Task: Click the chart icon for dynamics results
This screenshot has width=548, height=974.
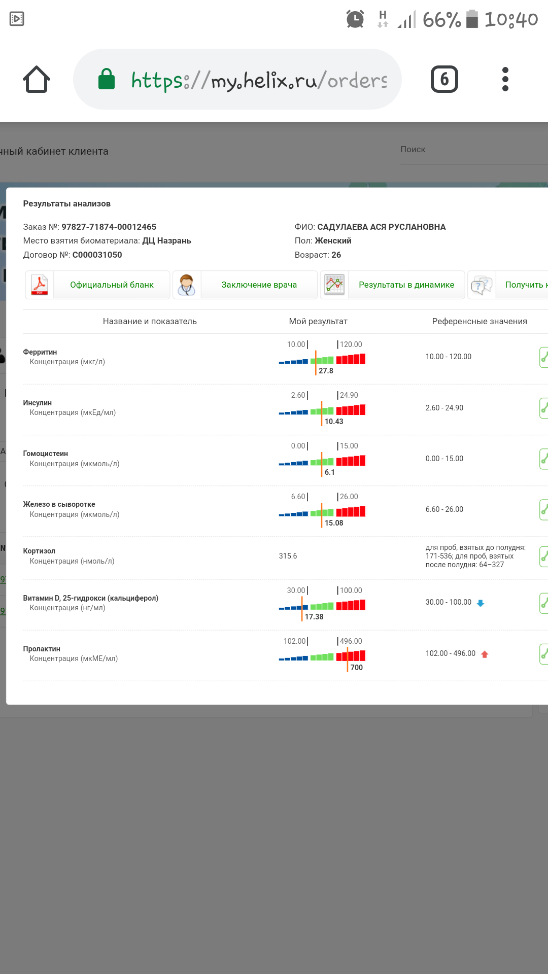Action: click(334, 285)
